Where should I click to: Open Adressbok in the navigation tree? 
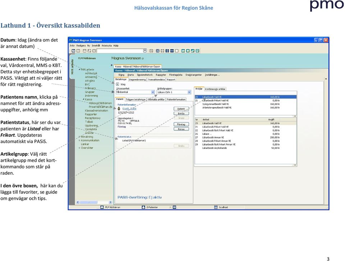pos(91,73)
